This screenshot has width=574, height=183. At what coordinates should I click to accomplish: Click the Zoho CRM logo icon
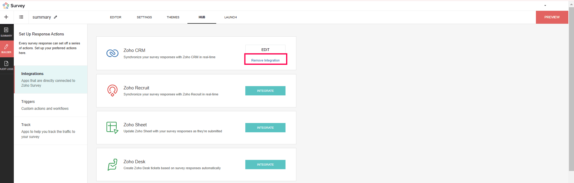pyautogui.click(x=112, y=53)
